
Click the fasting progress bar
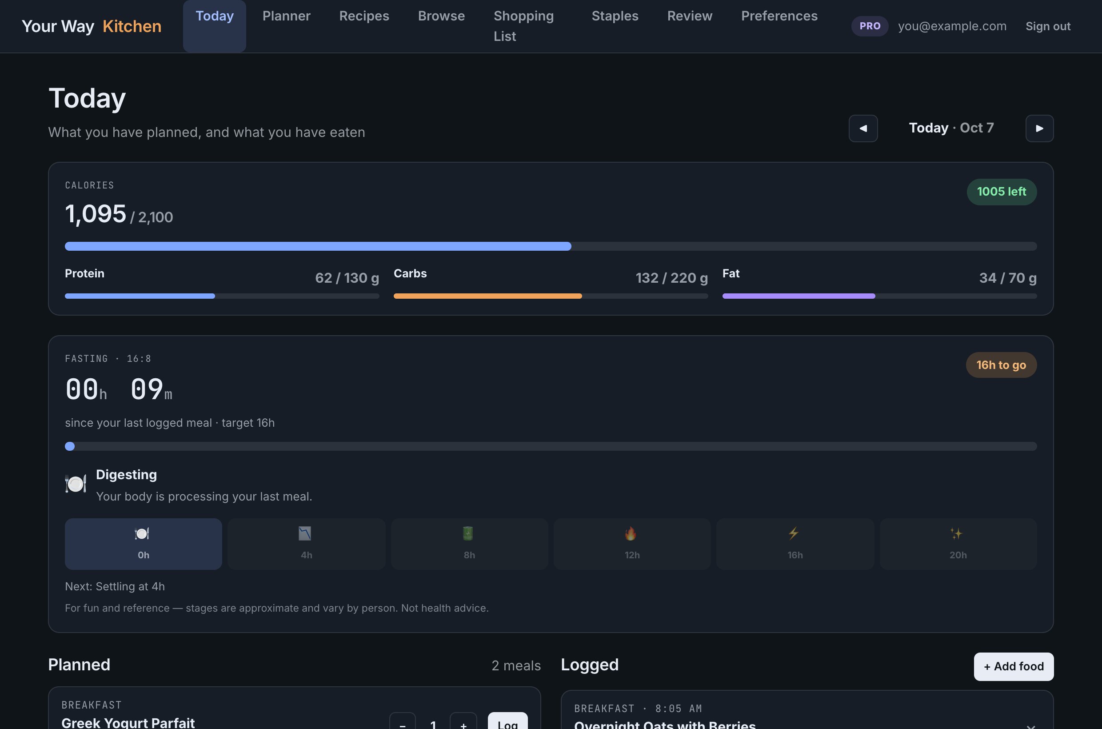pos(551,446)
